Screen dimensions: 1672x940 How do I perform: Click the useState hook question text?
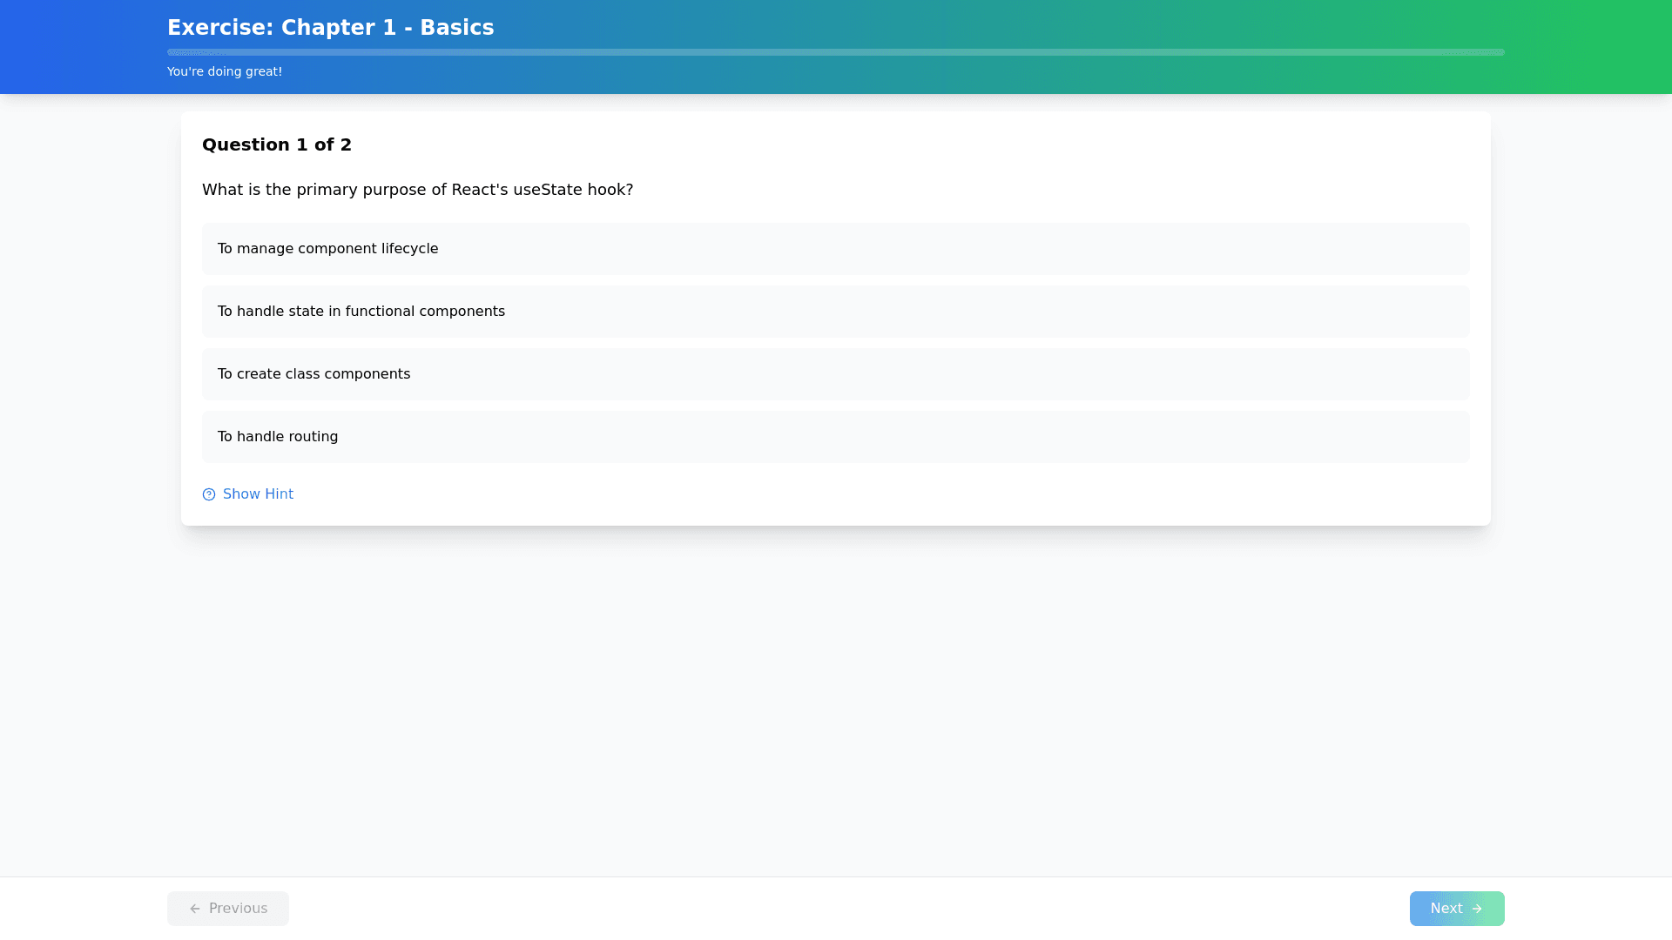tap(417, 190)
